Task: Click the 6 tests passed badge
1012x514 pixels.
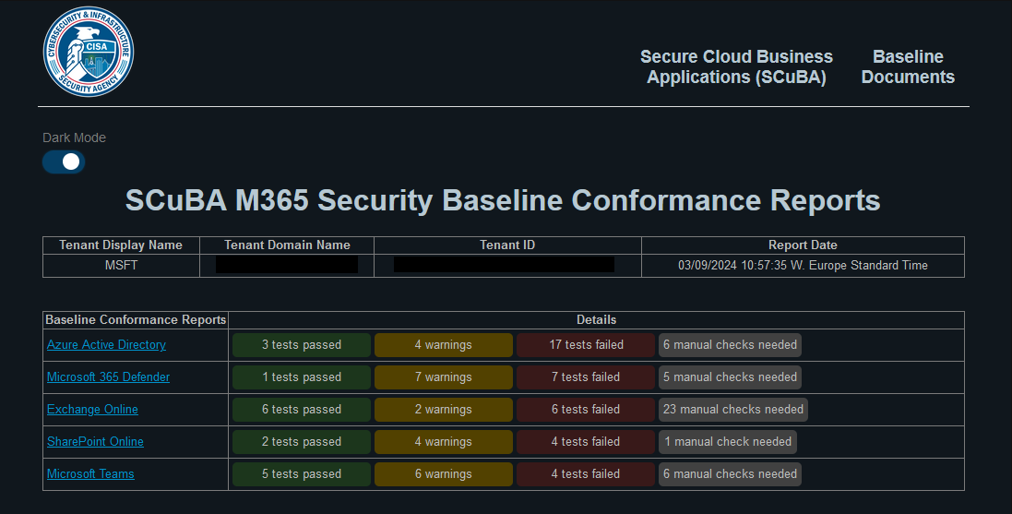Action: point(302,410)
